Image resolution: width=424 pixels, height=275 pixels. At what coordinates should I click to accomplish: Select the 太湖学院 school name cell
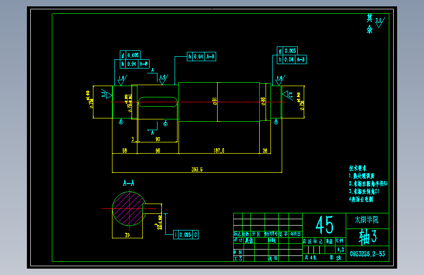[367, 220]
